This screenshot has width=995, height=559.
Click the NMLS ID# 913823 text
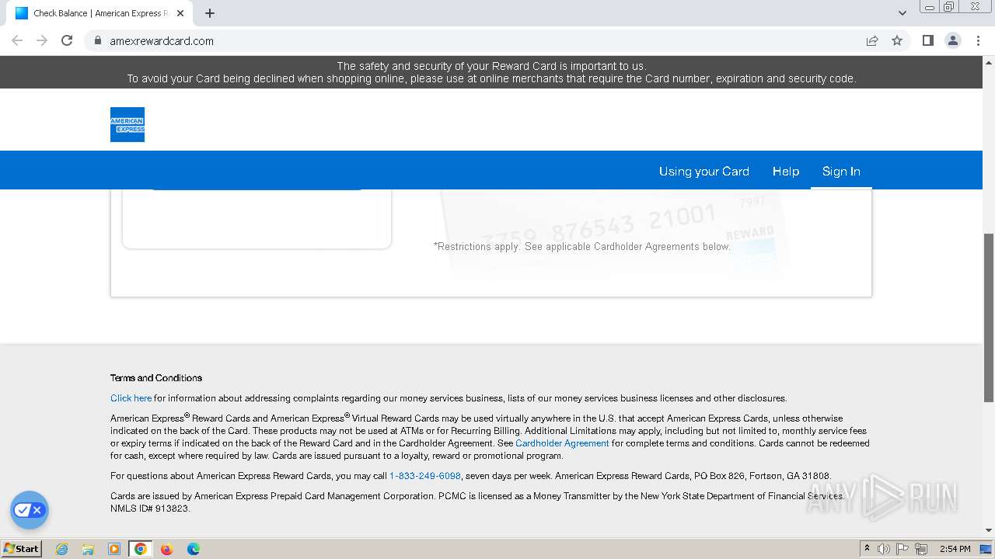pyautogui.click(x=149, y=509)
